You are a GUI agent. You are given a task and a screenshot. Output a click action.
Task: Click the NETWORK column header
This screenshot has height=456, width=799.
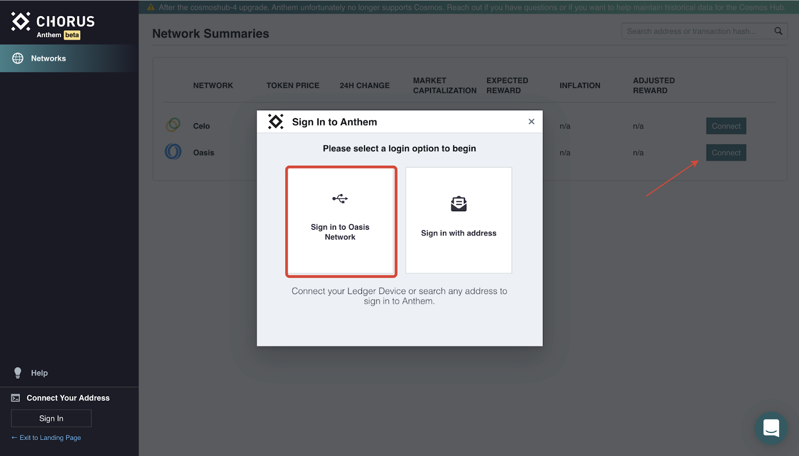point(213,85)
